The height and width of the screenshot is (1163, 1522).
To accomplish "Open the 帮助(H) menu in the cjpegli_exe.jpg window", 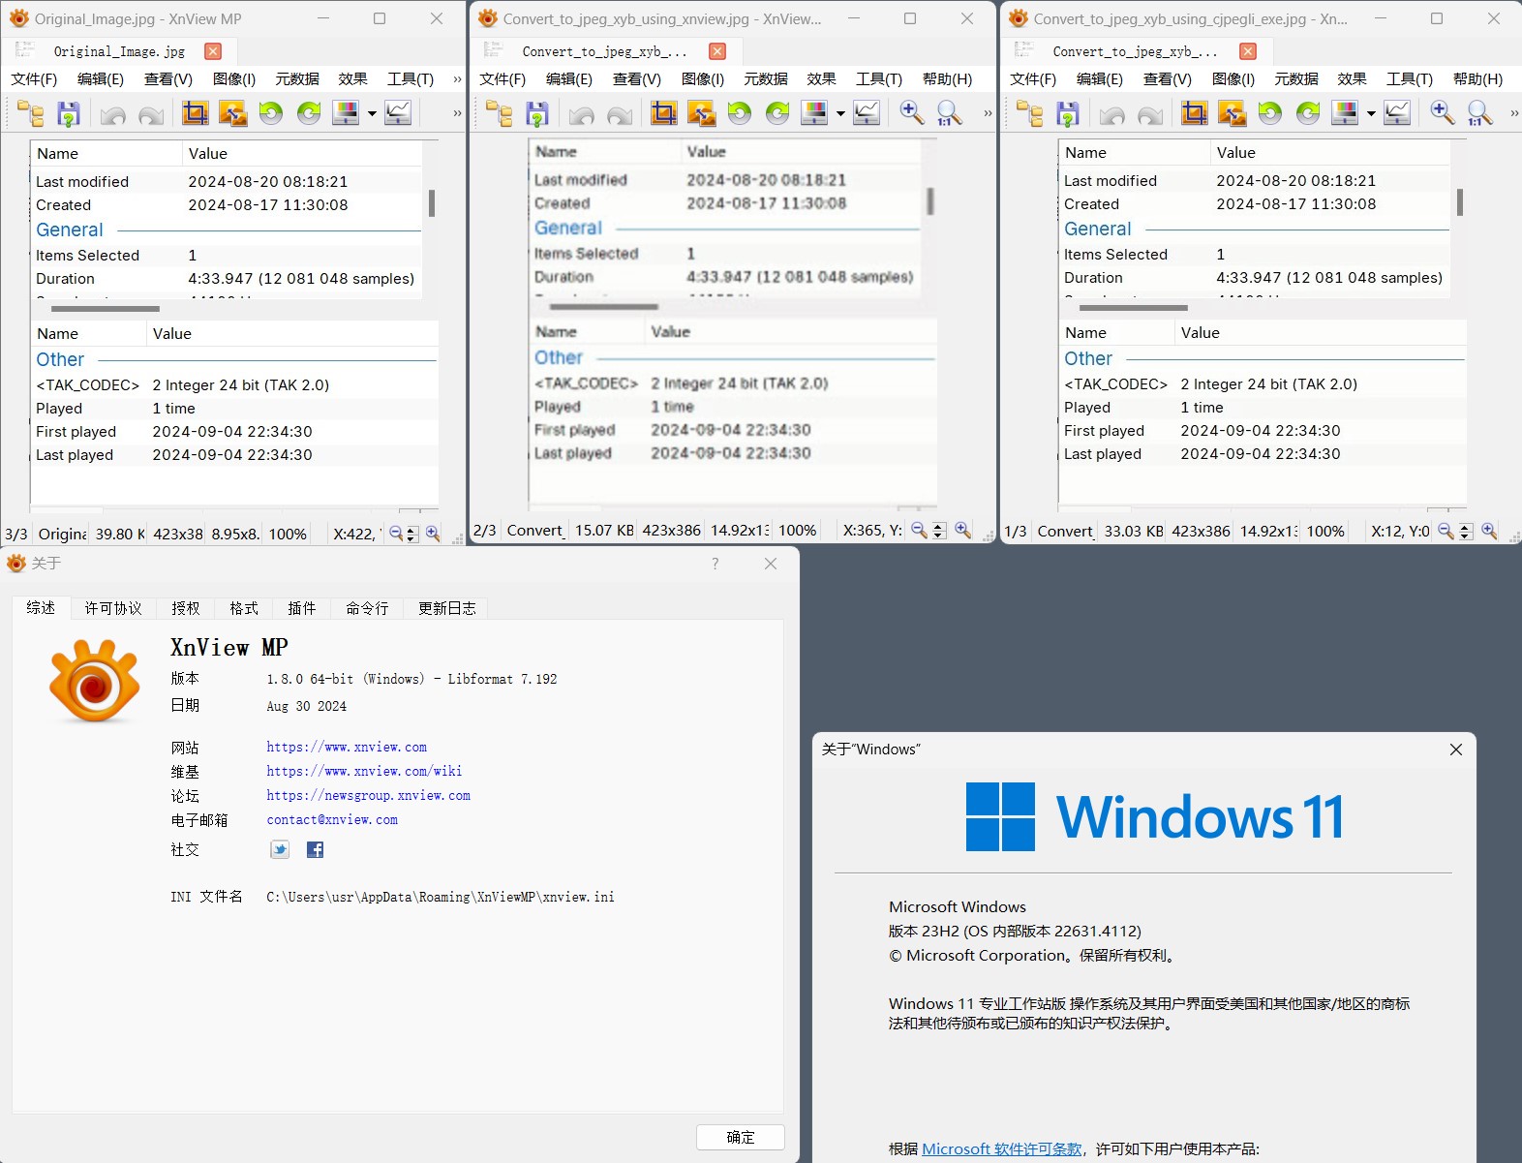I will point(1477,79).
